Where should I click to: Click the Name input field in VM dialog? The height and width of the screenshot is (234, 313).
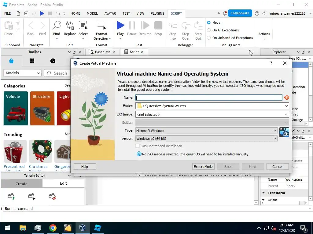(209, 97)
